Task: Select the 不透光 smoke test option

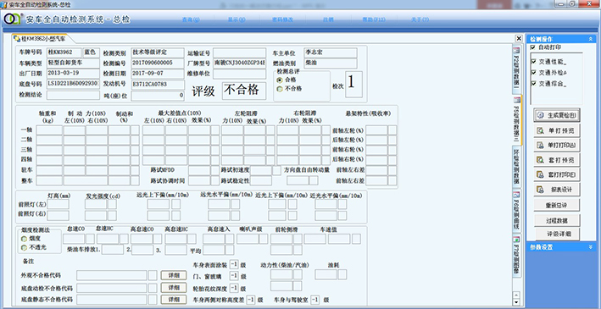Action: 24,248
